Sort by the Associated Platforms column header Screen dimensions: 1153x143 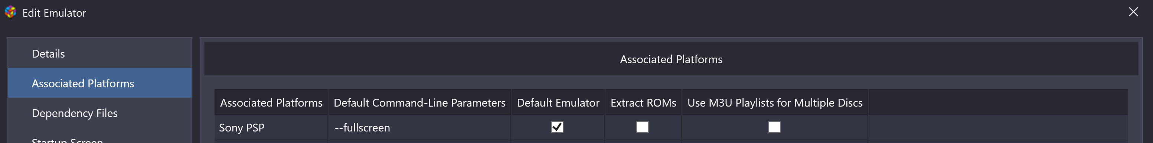(271, 103)
